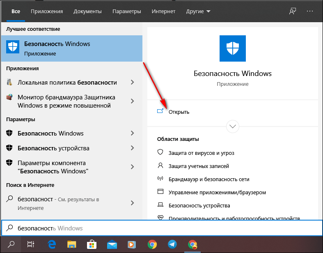
Task: Expand the Безопасность Windows settings arrow
Action: (x=133, y=133)
